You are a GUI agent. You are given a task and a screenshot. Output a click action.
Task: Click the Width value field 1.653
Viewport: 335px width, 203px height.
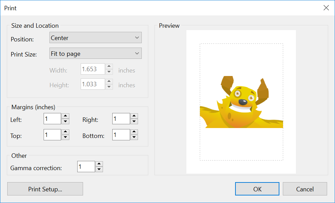(x=93, y=69)
